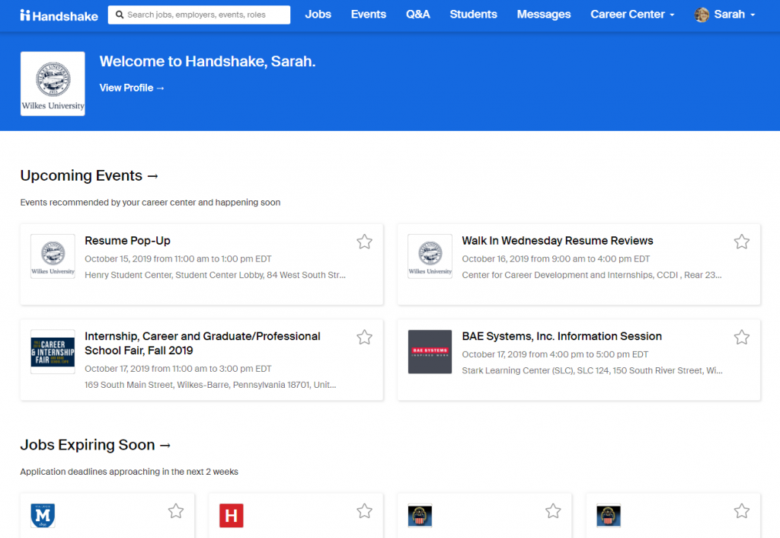Click the third job card's eagle seal logo
This screenshot has width=780, height=538.
(420, 516)
